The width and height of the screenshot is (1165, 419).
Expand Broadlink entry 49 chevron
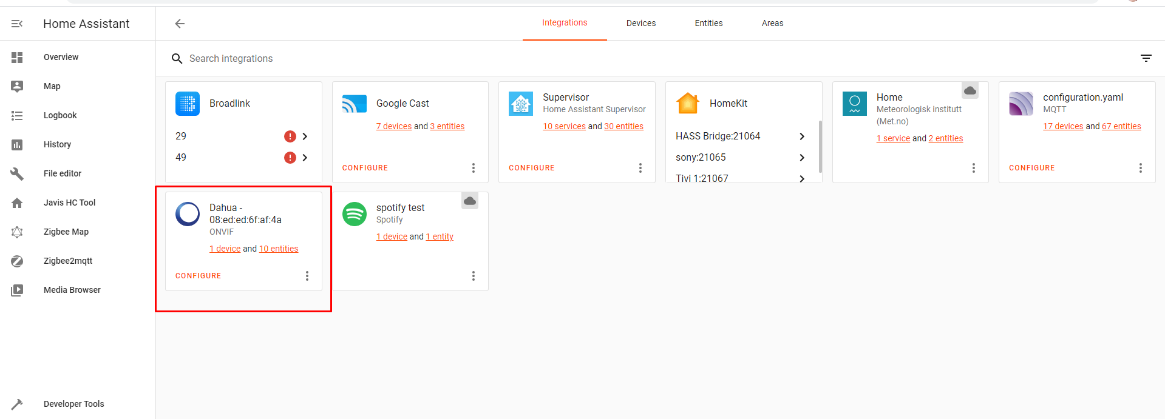[x=305, y=158]
